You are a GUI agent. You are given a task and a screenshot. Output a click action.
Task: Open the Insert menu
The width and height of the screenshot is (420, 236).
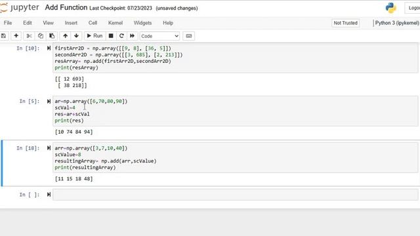pyautogui.click(x=71, y=23)
